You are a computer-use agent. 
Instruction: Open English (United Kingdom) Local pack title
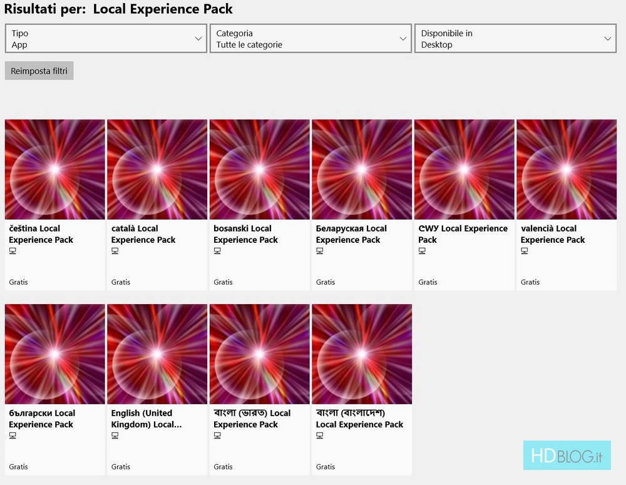146,419
